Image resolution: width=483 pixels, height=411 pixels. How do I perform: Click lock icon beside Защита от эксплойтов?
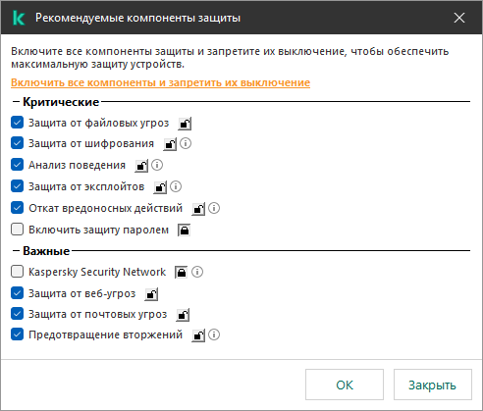[160, 187]
